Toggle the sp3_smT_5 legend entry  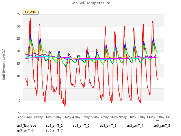(x=159, y=126)
